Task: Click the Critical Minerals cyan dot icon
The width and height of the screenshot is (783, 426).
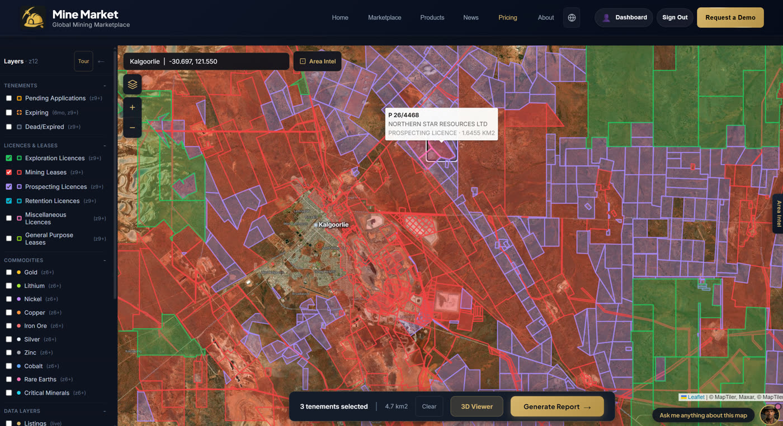Action: (x=19, y=393)
